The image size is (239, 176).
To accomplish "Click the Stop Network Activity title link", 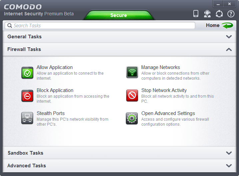I will (164, 90).
